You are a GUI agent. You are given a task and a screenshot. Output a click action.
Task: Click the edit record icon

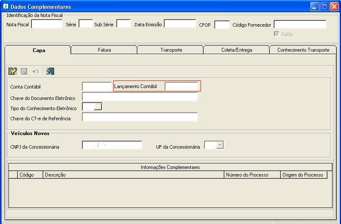tap(13, 72)
